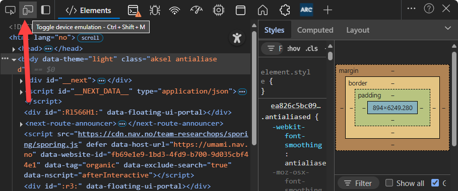Toggle :hov element state panel
458x191 pixels.
click(294, 49)
